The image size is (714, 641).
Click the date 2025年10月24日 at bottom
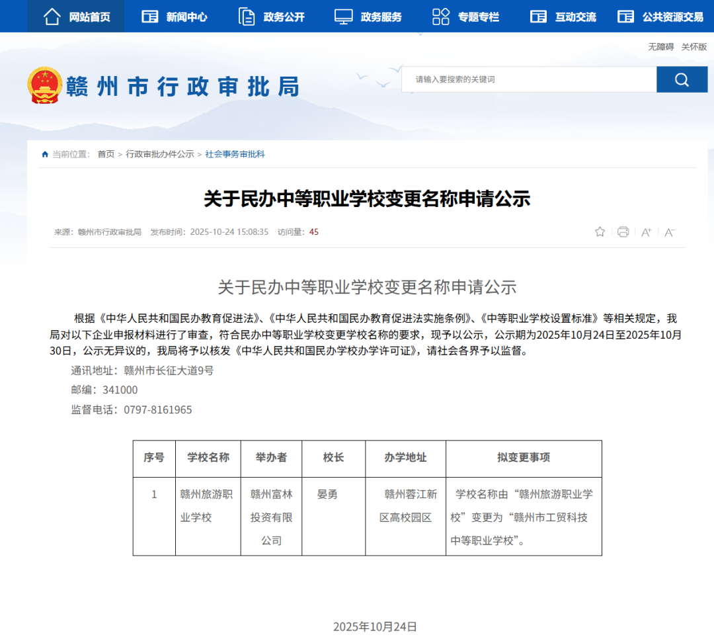click(x=376, y=627)
